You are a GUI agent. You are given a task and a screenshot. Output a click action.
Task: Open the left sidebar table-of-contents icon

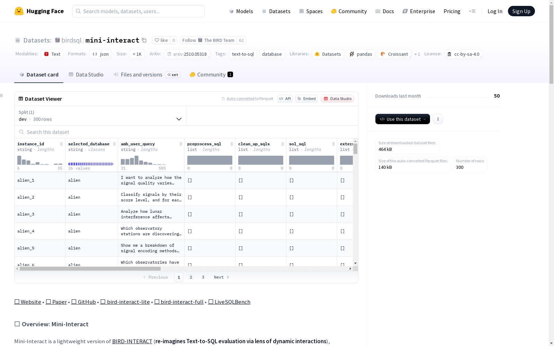click(x=2, y=95)
